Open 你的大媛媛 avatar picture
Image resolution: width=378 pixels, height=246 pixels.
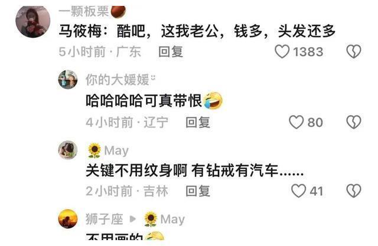point(68,80)
